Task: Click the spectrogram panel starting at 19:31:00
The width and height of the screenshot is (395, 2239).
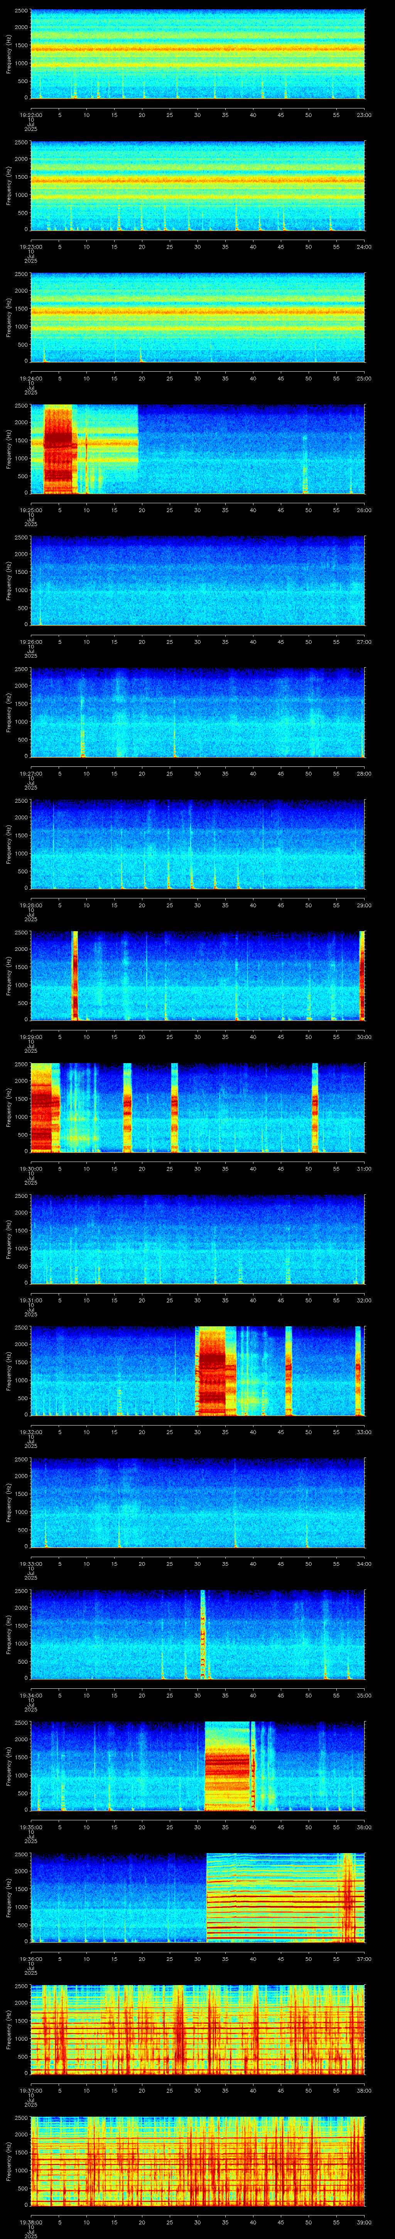Action: tap(197, 1240)
